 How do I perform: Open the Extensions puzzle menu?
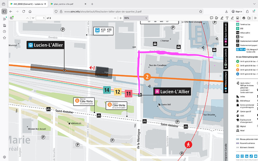[x=247, y=11]
